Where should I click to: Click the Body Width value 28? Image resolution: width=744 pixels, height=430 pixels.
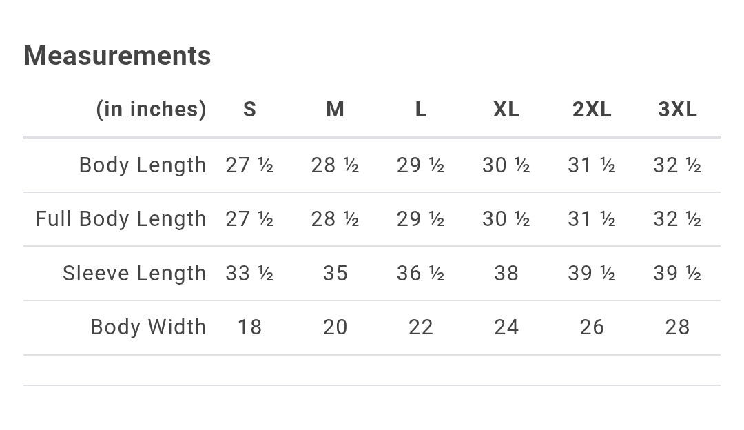click(x=677, y=327)
